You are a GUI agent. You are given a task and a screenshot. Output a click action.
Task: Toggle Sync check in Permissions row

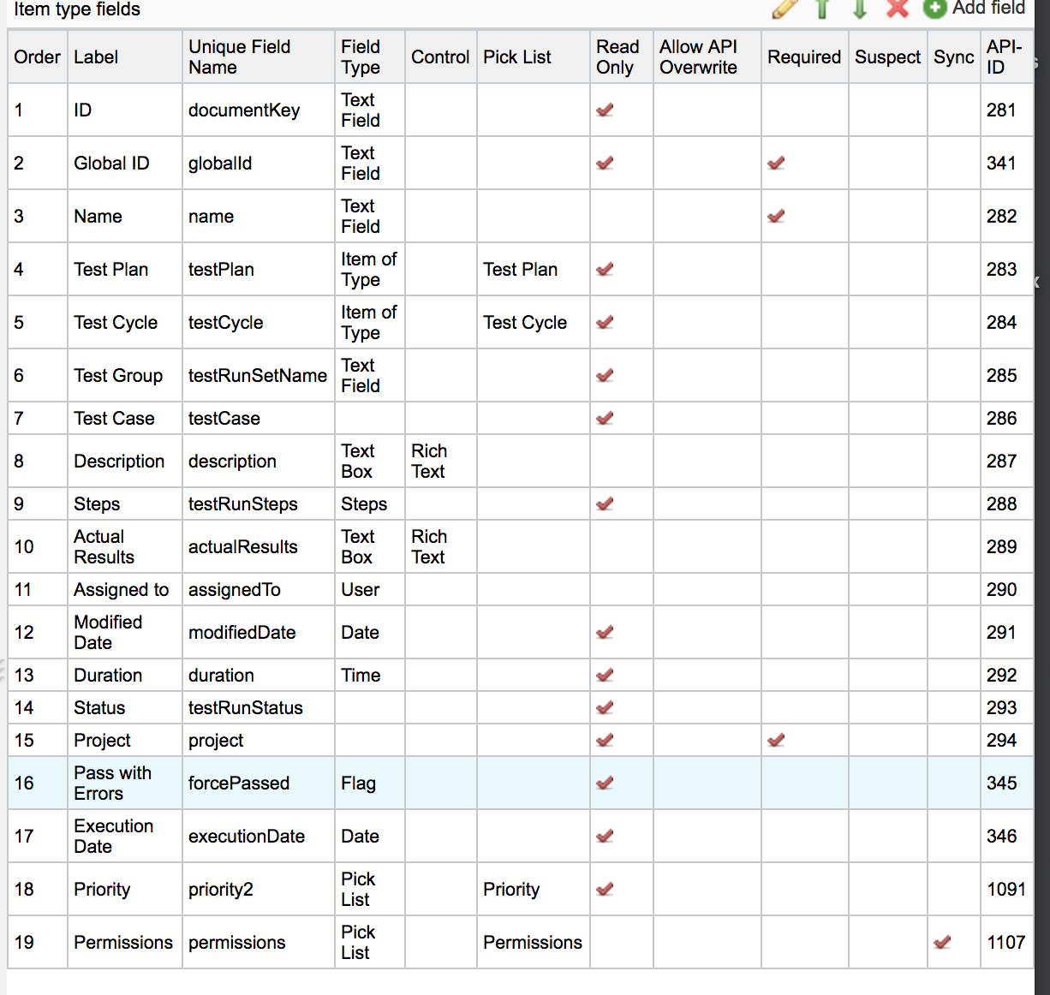point(942,942)
